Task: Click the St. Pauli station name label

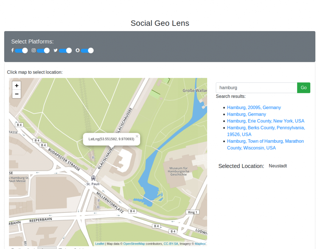Action: (x=93, y=184)
